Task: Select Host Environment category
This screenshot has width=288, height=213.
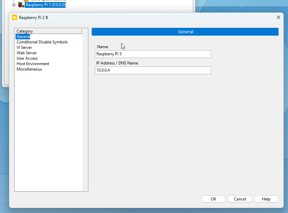Action: pyautogui.click(x=33, y=64)
